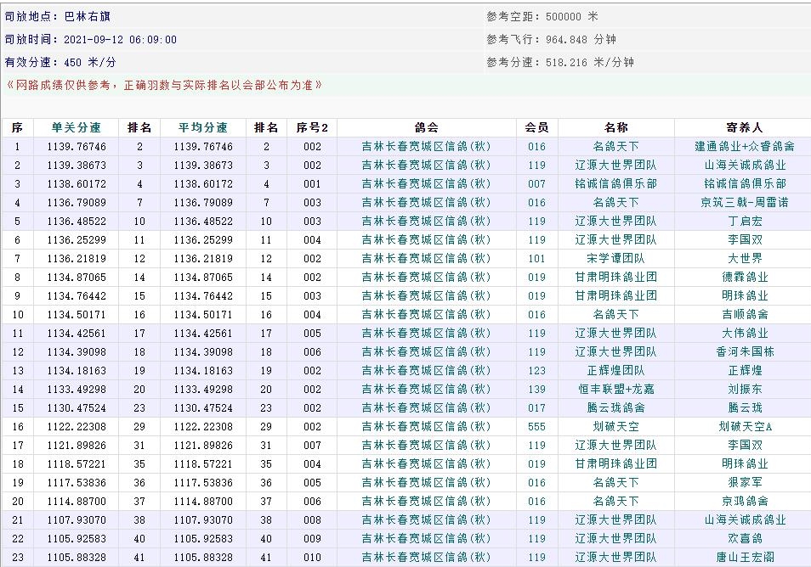Click the 吉顺鸽舍 link

pos(745,314)
